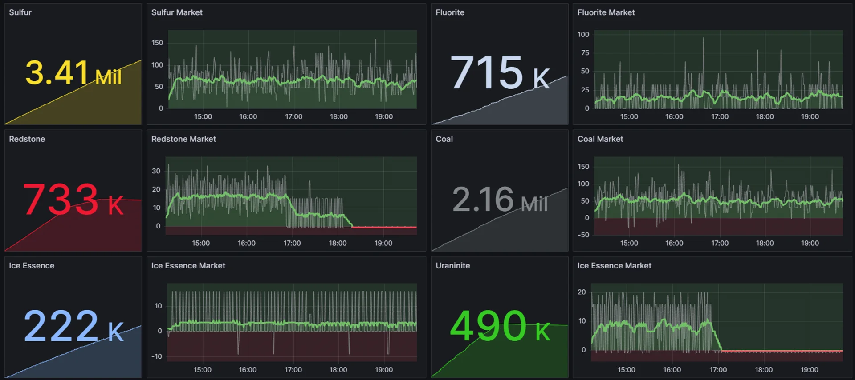Click the red flat line in Redstone Market graph

click(x=384, y=227)
